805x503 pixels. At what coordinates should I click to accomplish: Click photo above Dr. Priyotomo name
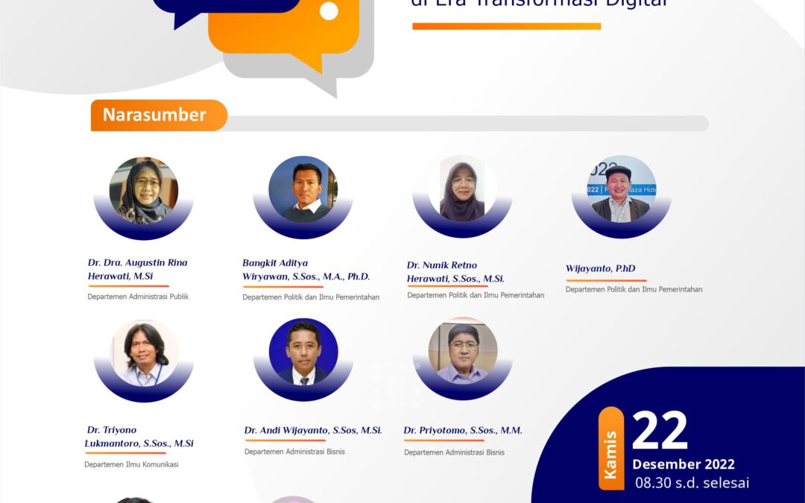pos(463,350)
